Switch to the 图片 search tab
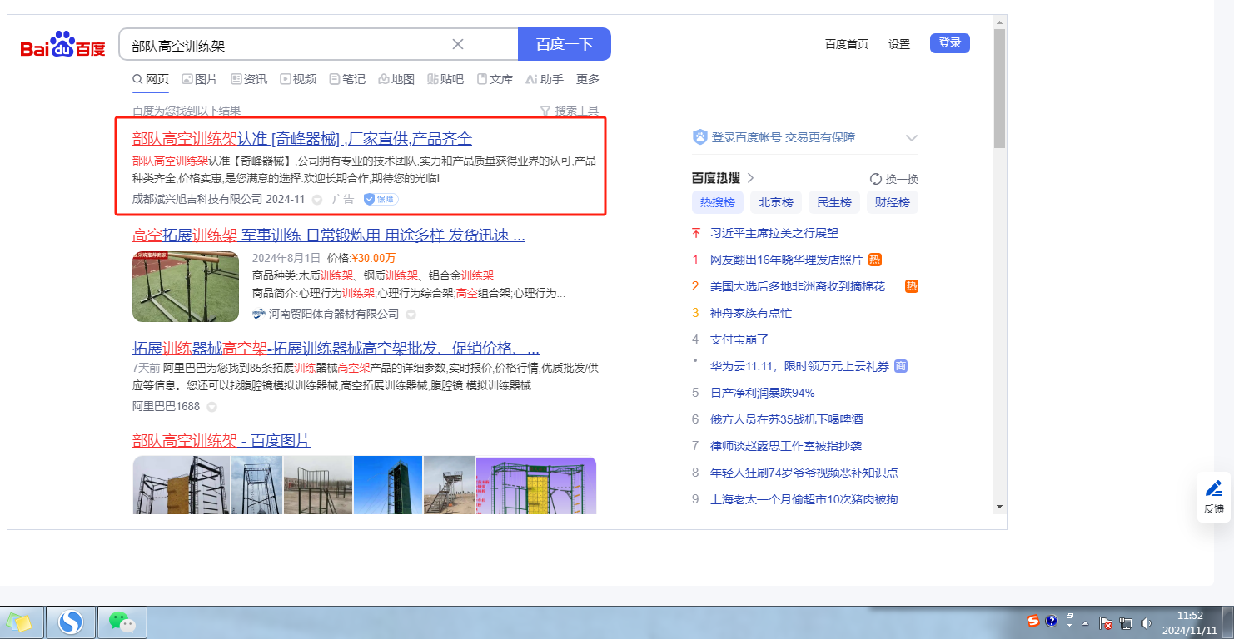Screen dimensions: 1234x639 [199, 79]
